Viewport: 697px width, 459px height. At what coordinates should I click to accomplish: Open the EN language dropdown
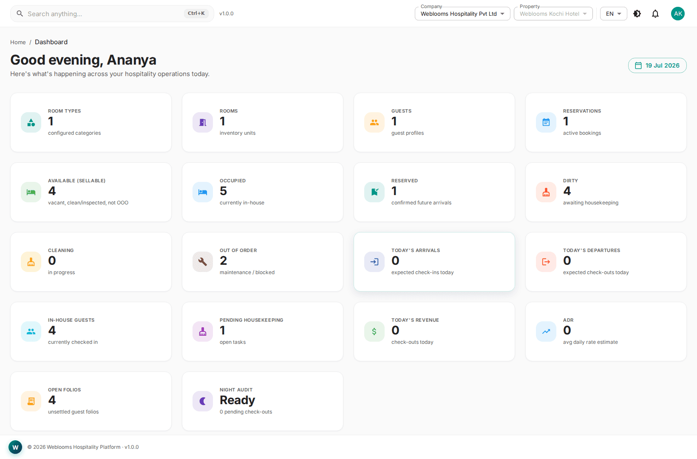click(613, 14)
